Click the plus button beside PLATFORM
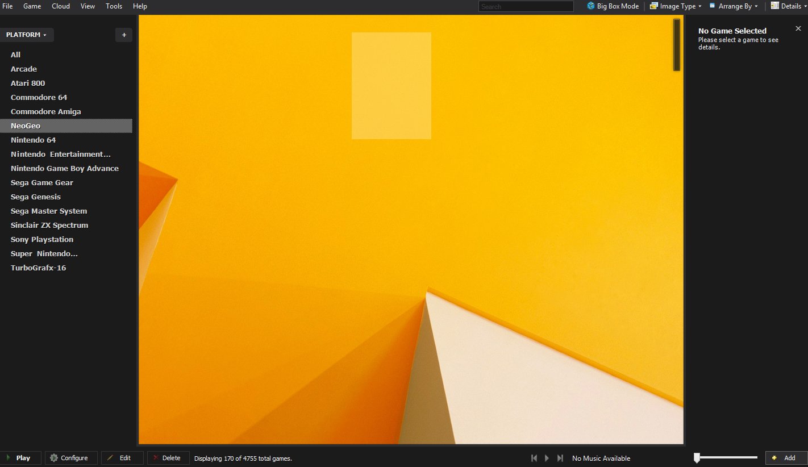808x467 pixels. 124,35
